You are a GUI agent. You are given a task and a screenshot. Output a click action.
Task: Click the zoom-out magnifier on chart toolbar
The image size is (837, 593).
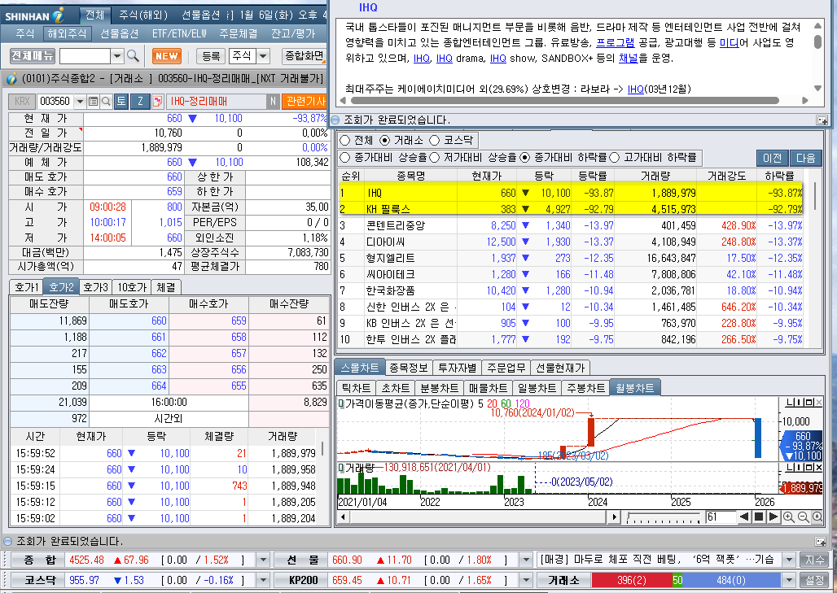803,517
